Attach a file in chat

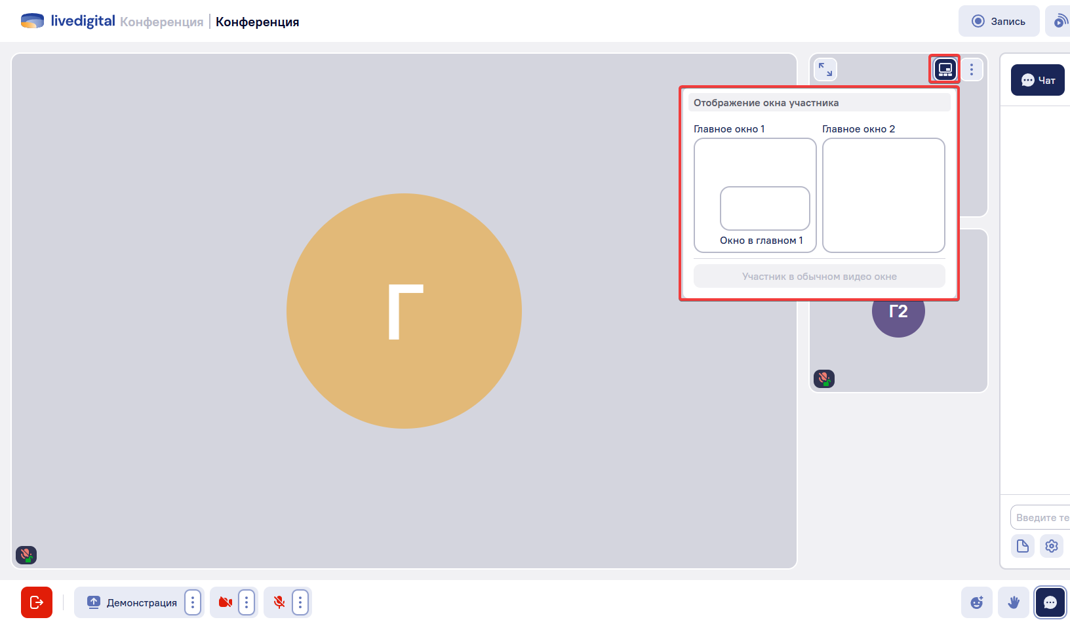1023,546
